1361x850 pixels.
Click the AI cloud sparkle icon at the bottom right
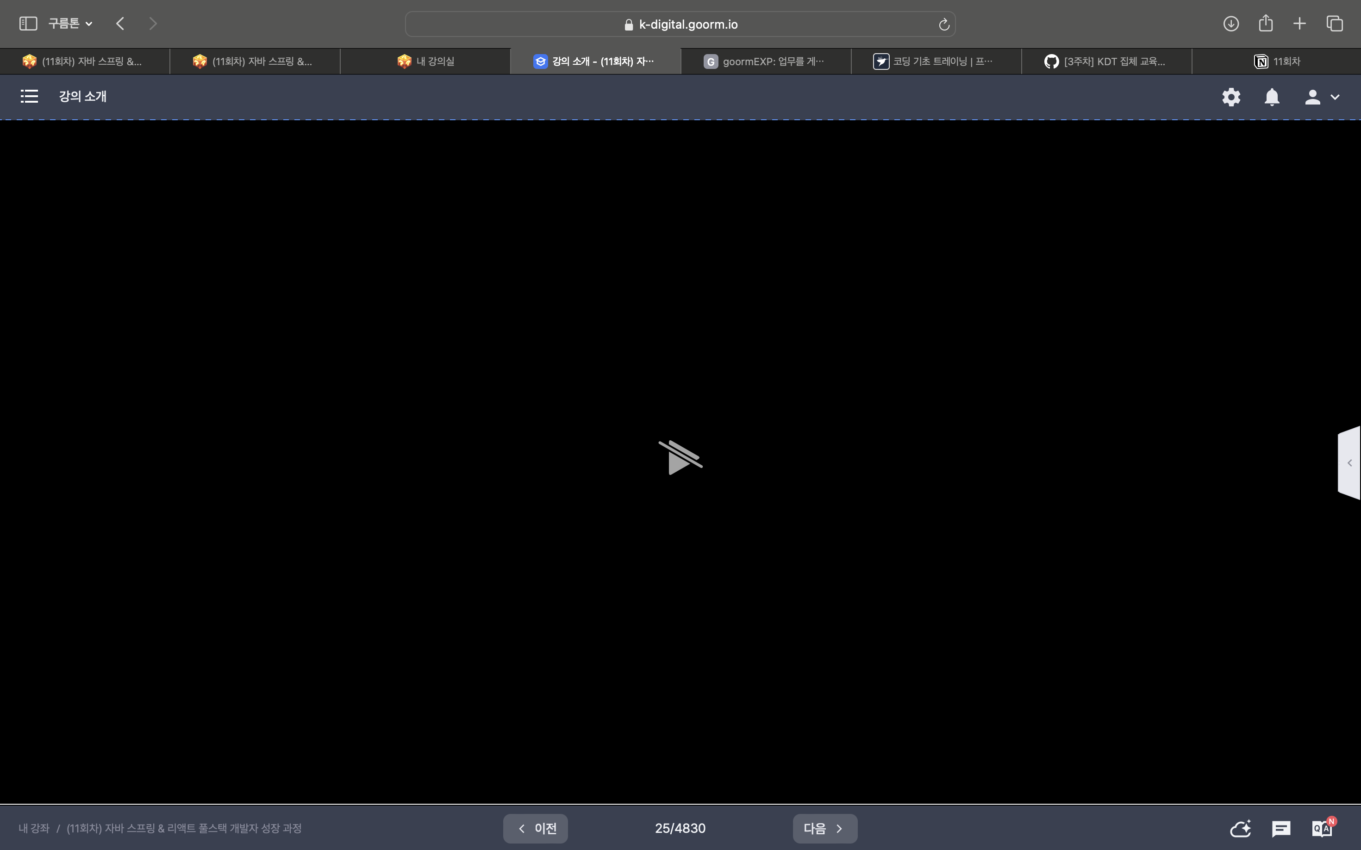coord(1240,828)
